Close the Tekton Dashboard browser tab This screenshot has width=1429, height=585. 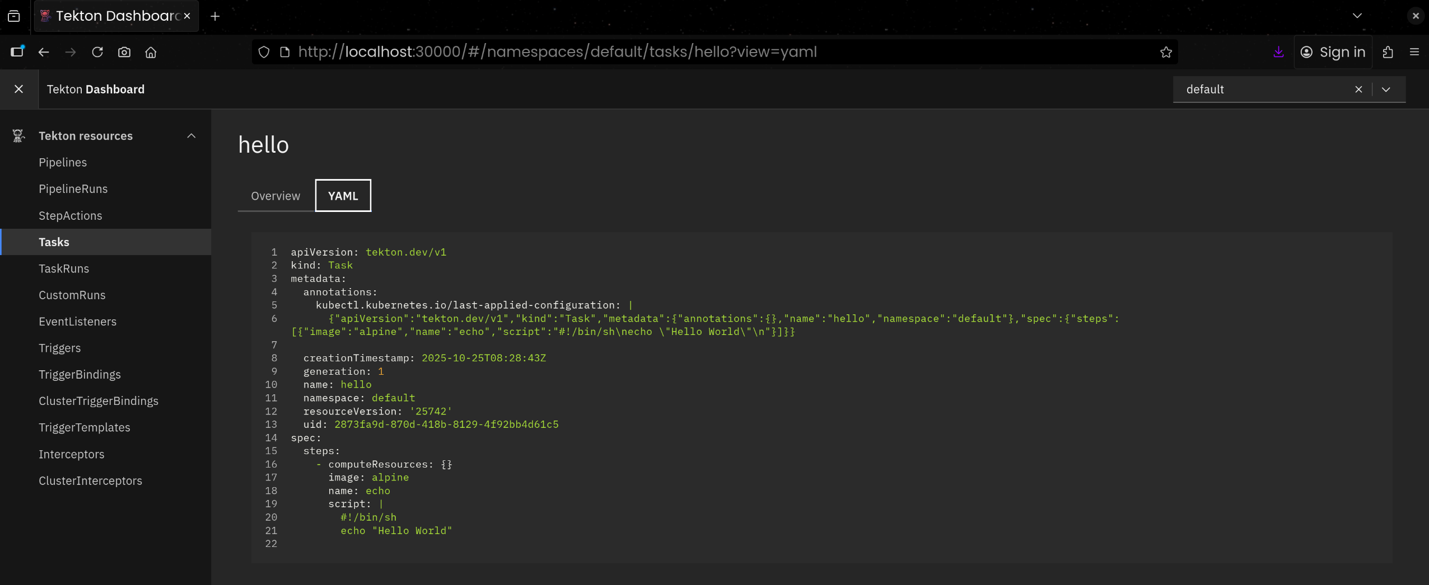point(187,16)
